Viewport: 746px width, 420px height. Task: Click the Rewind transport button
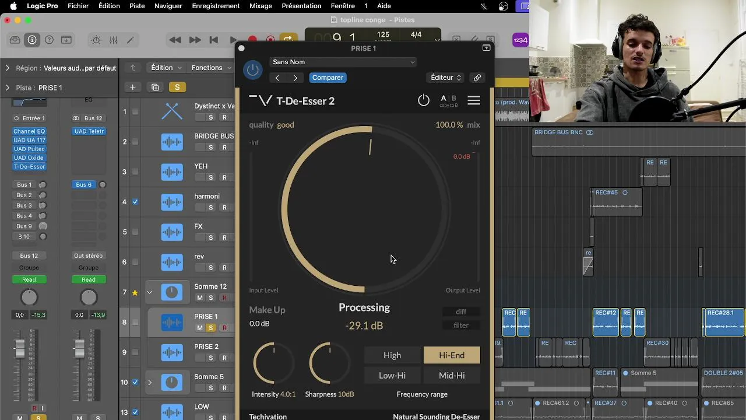pos(175,40)
